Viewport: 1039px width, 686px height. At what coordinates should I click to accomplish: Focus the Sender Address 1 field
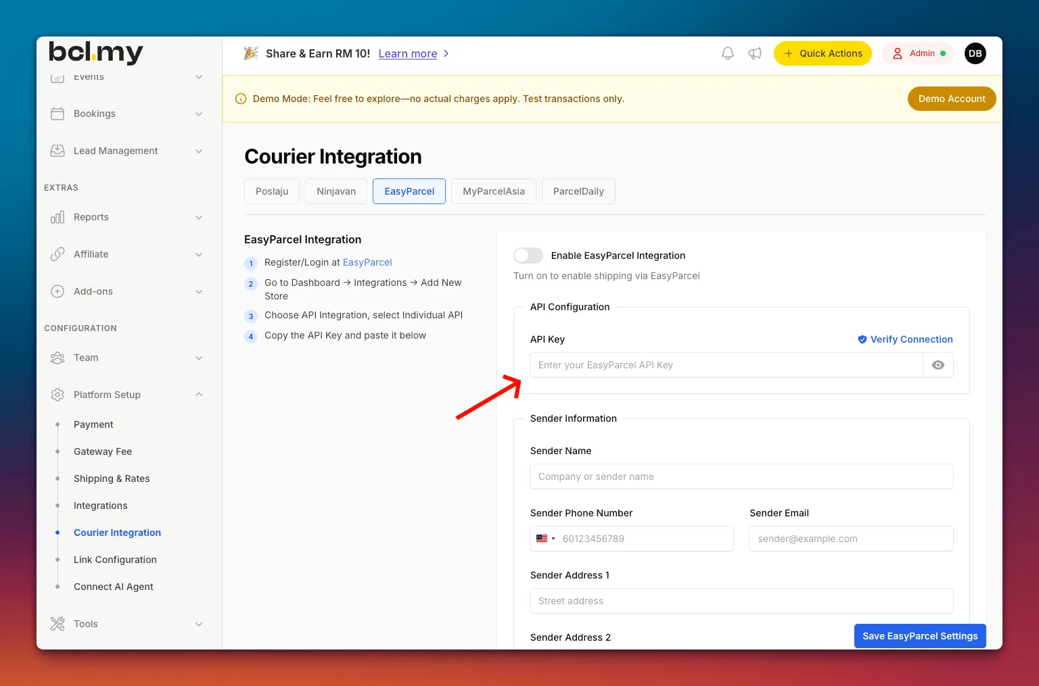741,601
